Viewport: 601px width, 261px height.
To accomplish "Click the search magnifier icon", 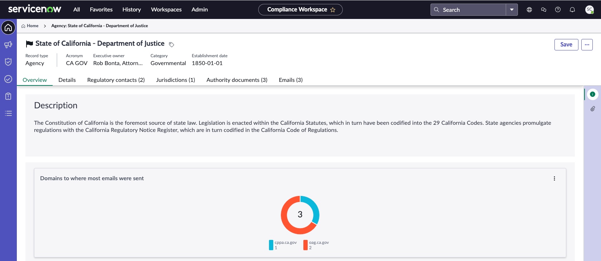I will click(437, 10).
